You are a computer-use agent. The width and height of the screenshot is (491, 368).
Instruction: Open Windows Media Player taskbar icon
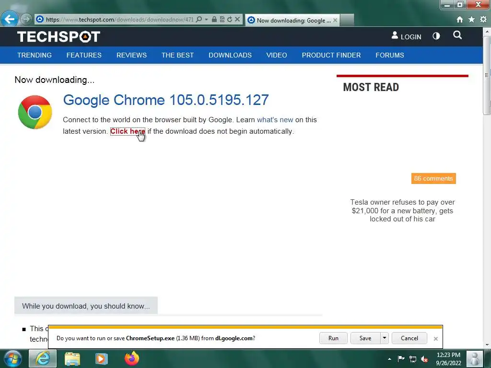pos(101,358)
